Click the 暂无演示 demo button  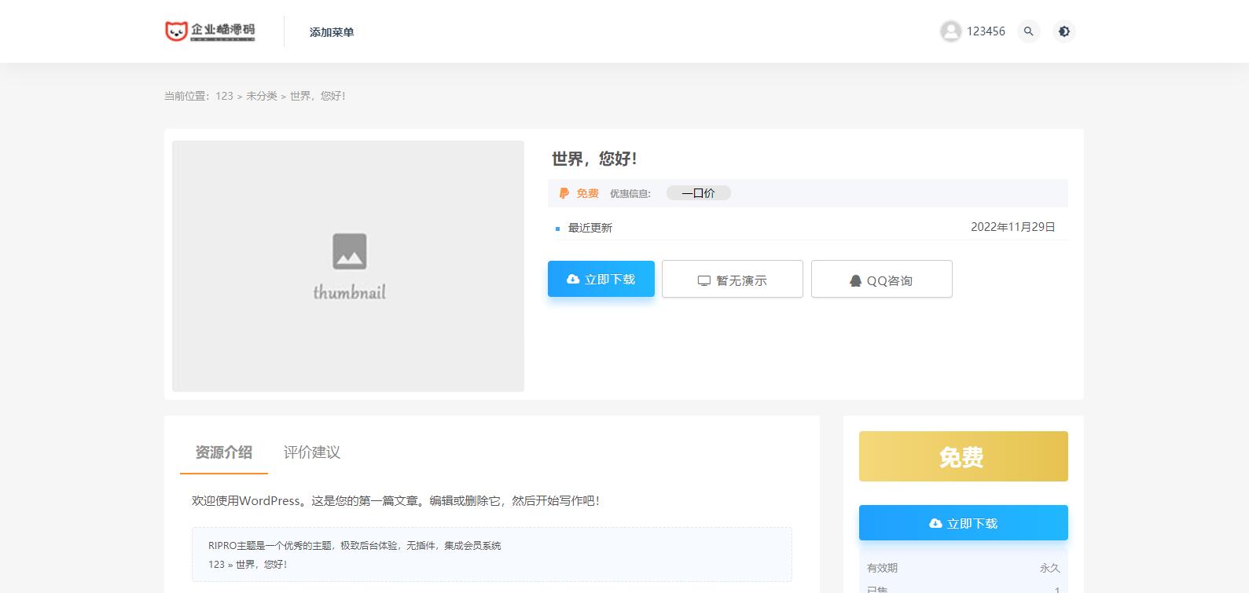(x=732, y=280)
